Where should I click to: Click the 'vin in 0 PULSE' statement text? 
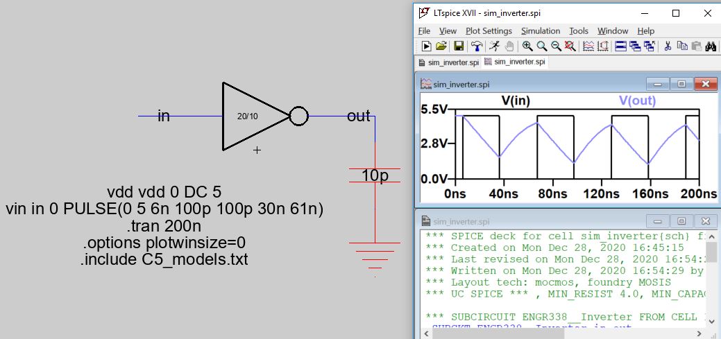tap(164, 209)
